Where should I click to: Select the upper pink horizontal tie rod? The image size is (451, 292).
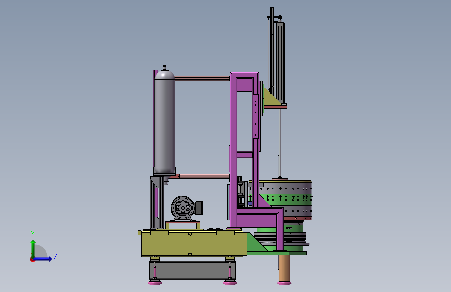(x=202, y=78)
